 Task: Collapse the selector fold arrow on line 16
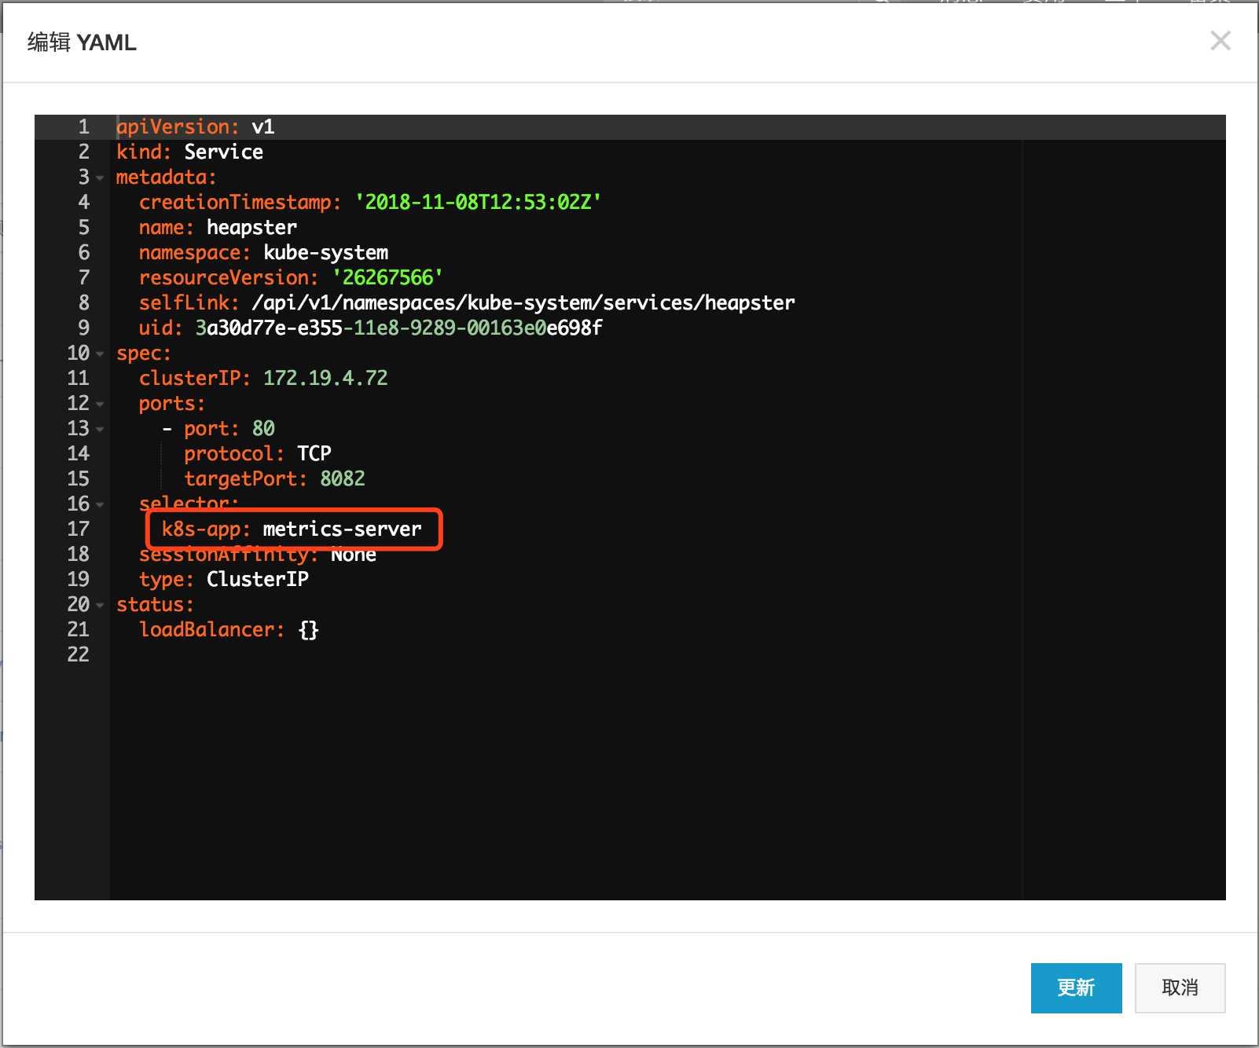pos(100,505)
